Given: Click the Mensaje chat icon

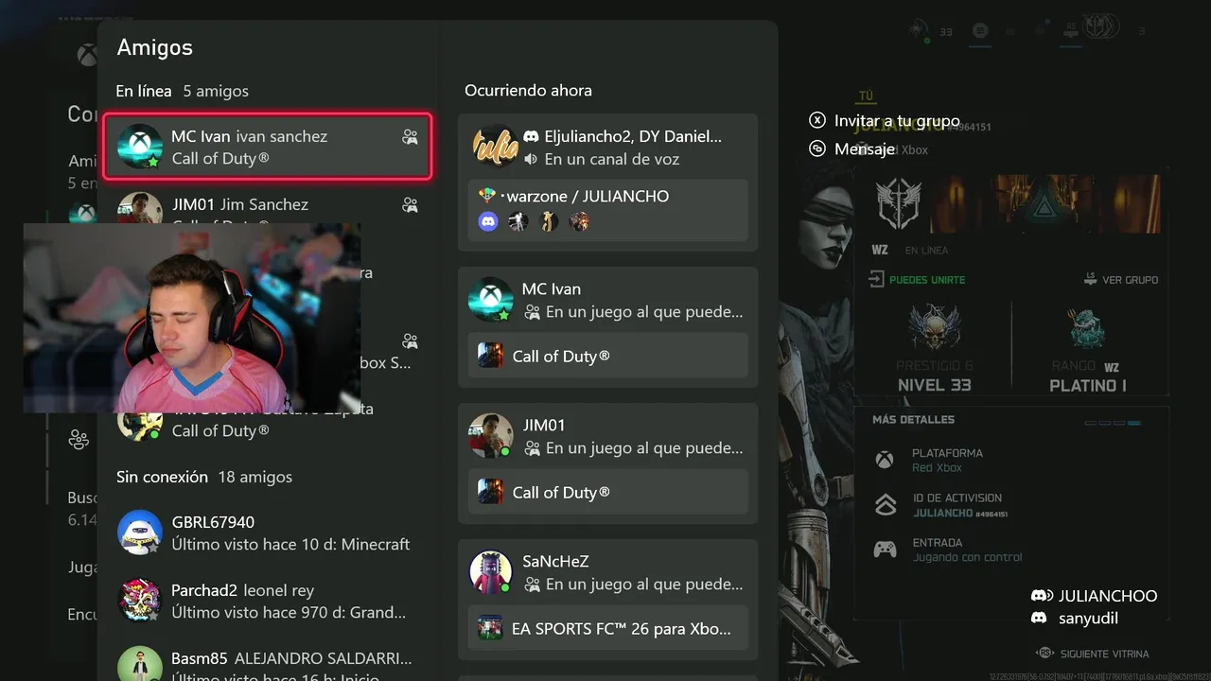Looking at the screenshot, I should tap(817, 148).
